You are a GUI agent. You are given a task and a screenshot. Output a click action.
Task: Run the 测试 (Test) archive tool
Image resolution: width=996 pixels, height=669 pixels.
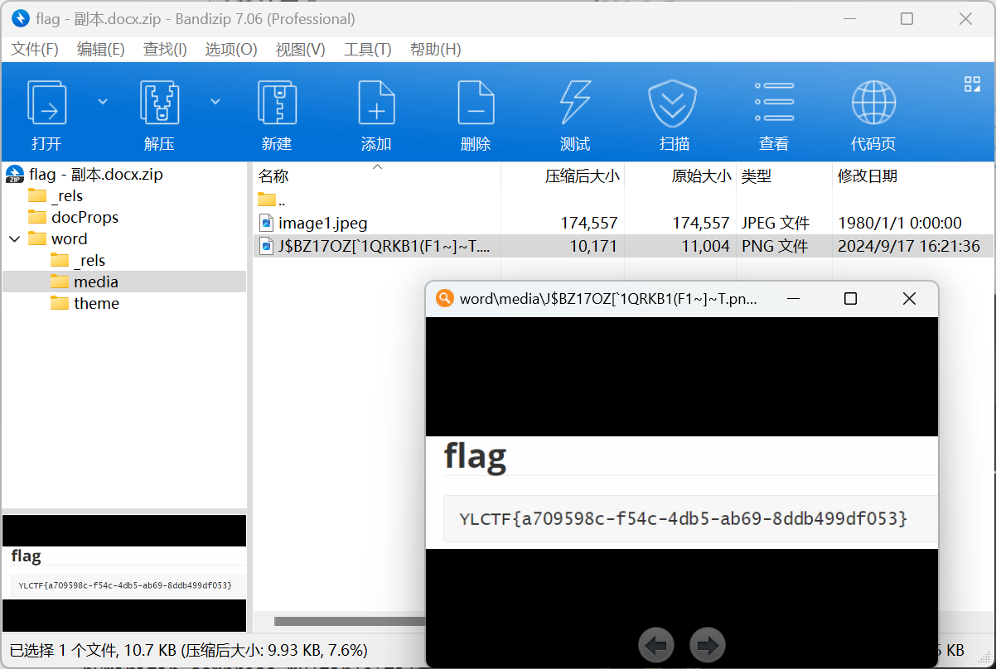pyautogui.click(x=575, y=102)
